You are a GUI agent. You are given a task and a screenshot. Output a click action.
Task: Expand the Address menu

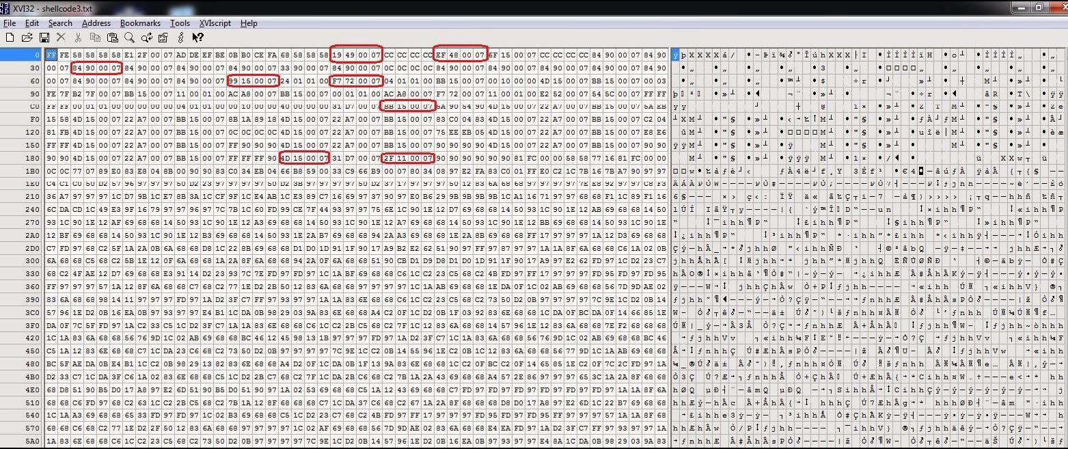tap(96, 23)
